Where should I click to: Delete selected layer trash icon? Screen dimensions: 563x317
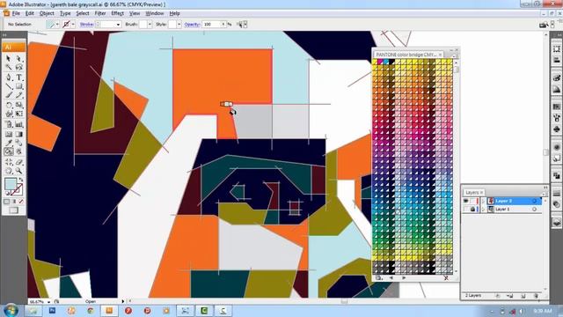pos(536,296)
